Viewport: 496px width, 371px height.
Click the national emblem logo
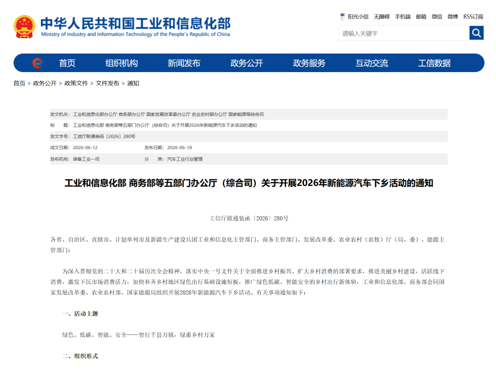pos(24,27)
